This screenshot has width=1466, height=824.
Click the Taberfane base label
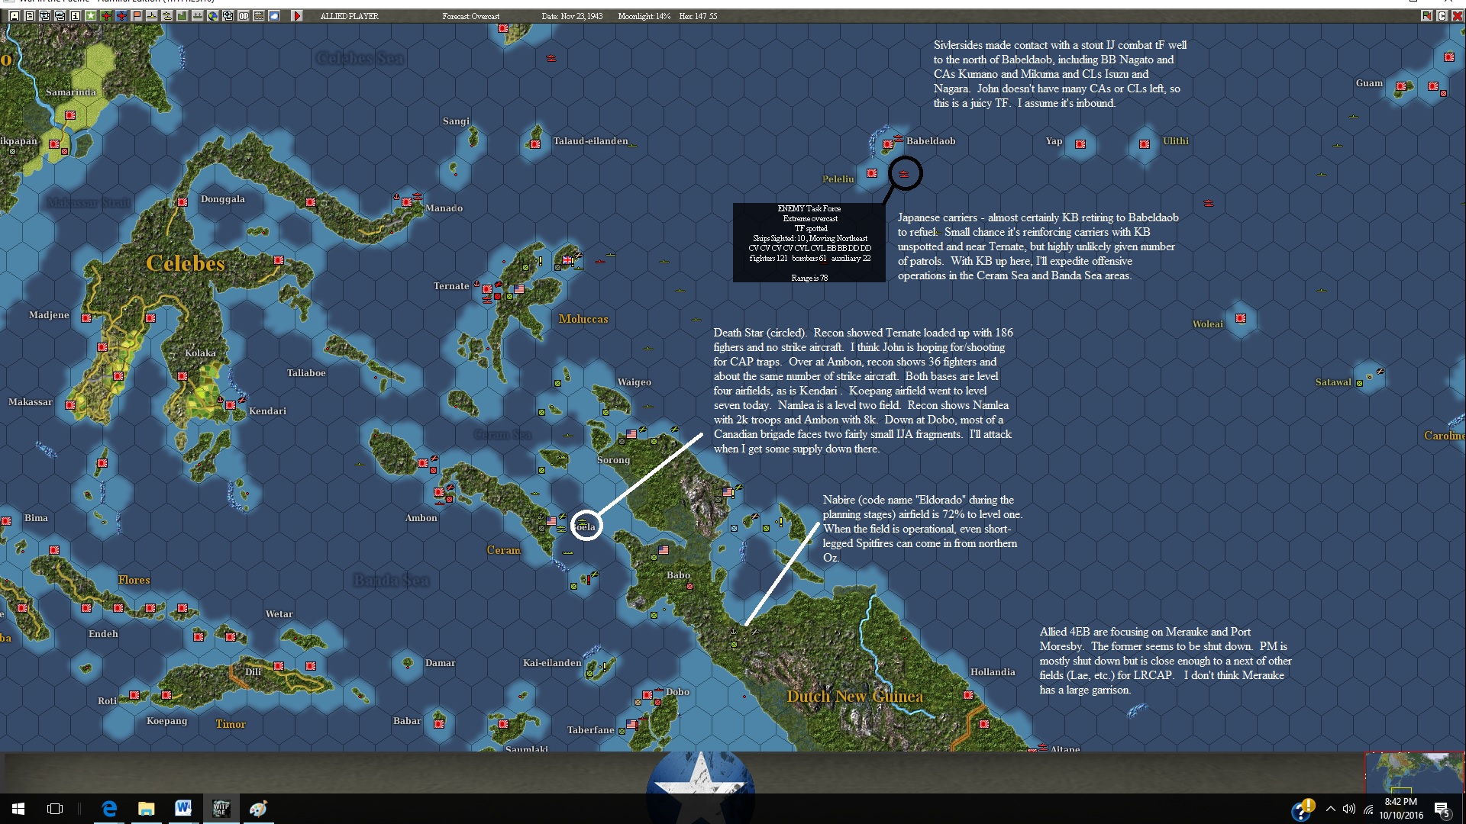[x=590, y=730]
